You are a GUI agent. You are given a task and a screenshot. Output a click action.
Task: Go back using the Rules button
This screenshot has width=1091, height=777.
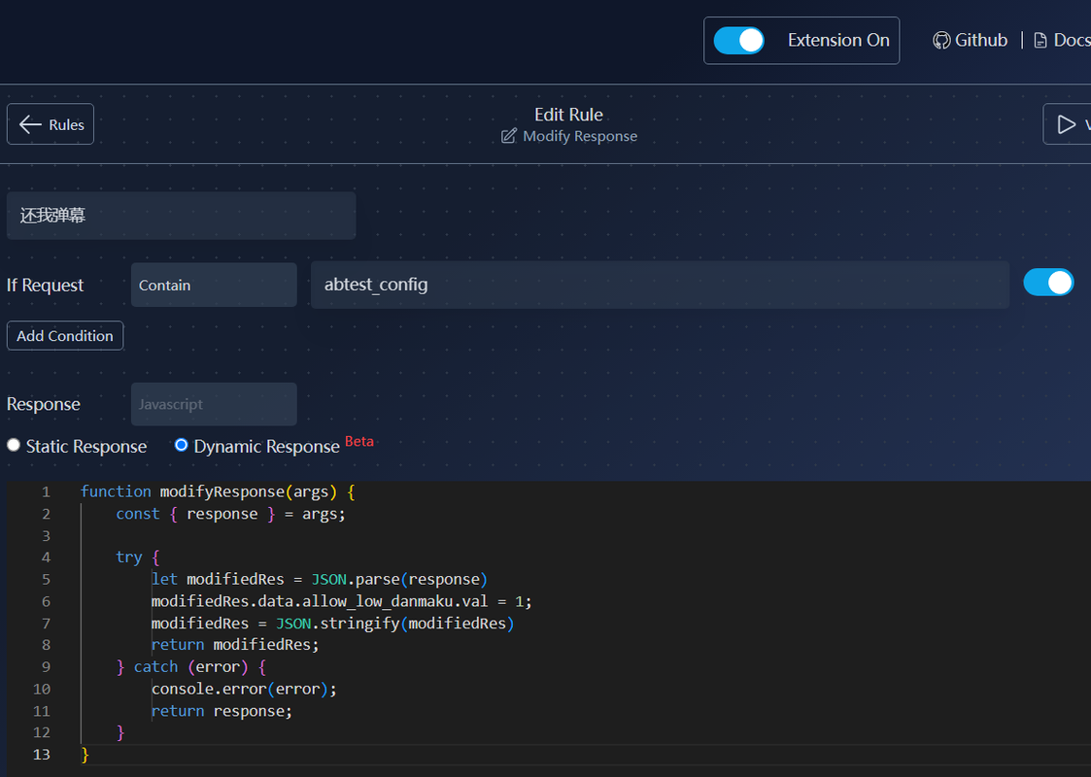(x=51, y=124)
